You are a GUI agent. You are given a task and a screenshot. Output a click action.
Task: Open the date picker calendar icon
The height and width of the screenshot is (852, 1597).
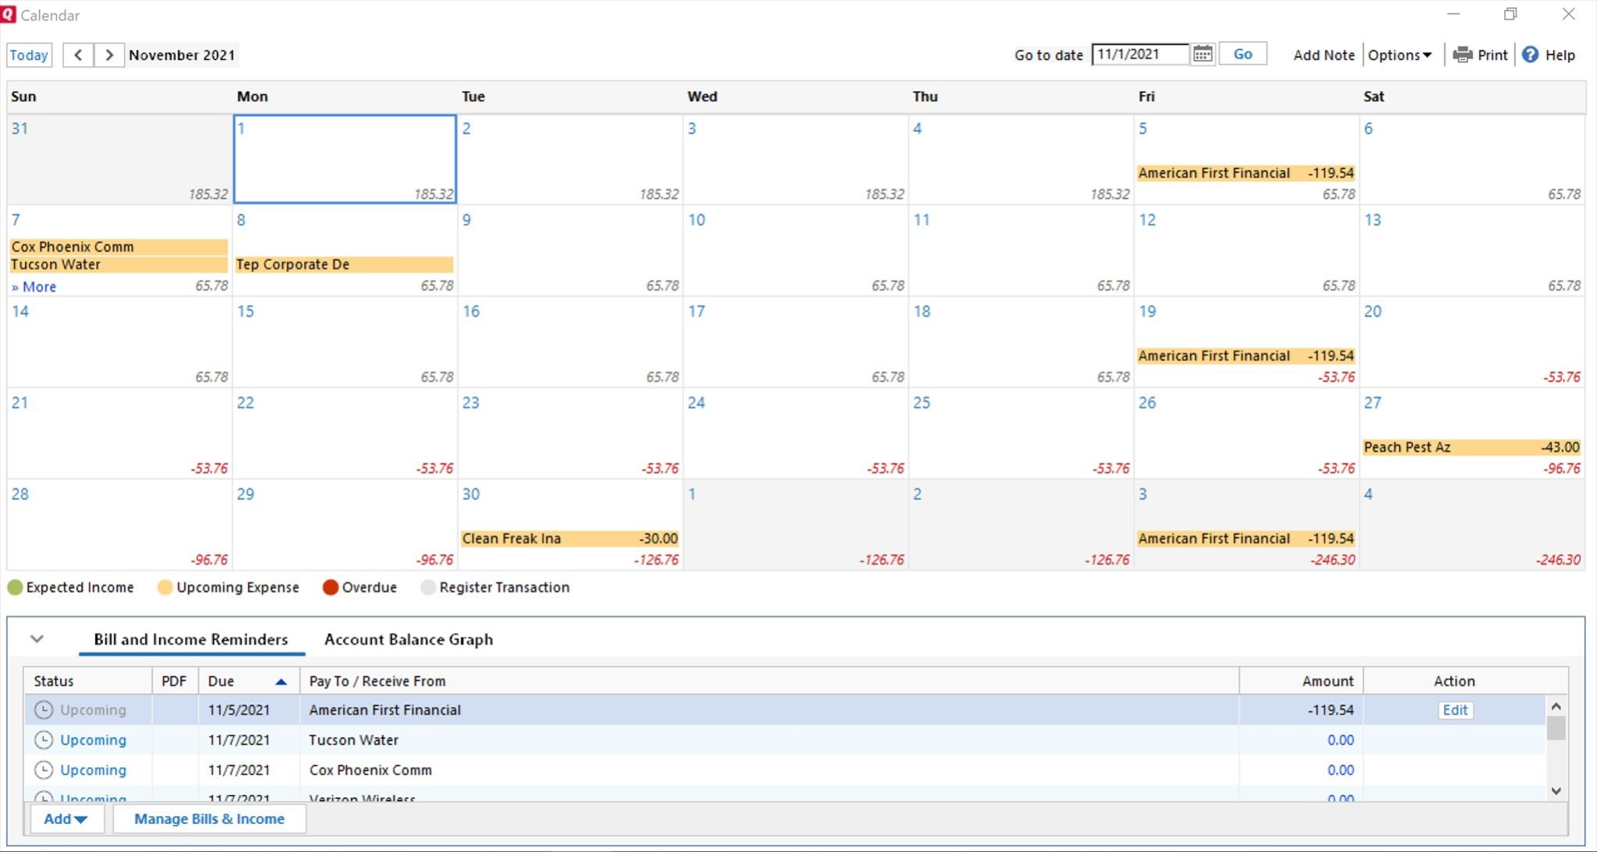pyautogui.click(x=1202, y=55)
